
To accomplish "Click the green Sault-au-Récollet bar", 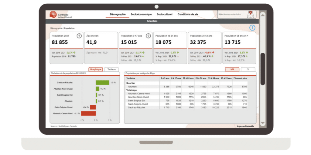I will pyautogui.click(x=102, y=82).
